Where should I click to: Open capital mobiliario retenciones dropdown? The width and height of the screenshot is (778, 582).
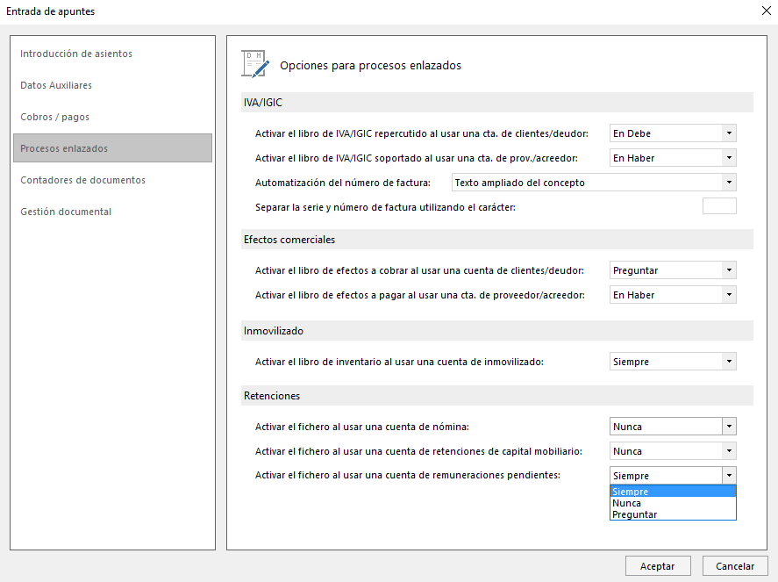tap(673, 451)
